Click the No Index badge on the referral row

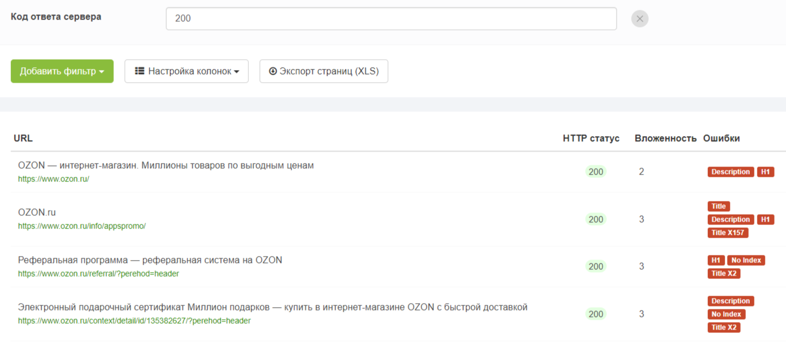[746, 260]
